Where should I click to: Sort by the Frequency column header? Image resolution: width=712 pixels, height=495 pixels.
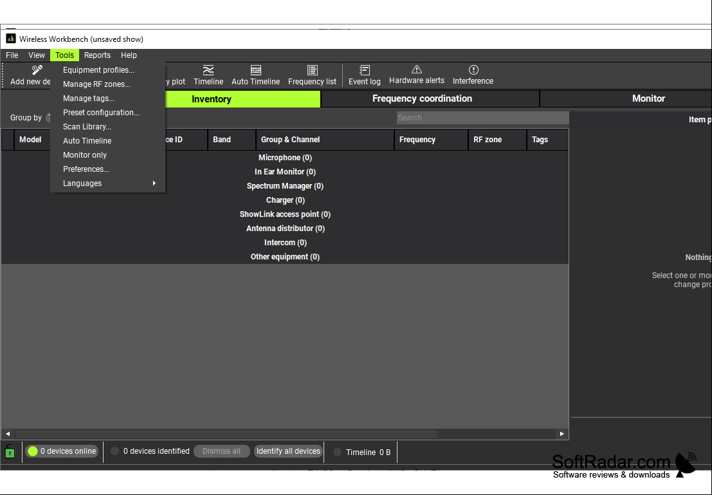coord(432,140)
